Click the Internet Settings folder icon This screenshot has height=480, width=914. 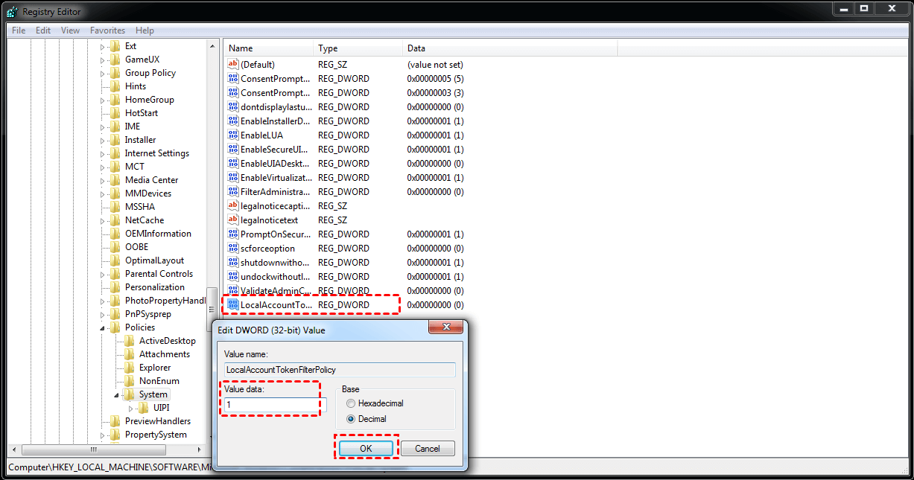click(115, 153)
